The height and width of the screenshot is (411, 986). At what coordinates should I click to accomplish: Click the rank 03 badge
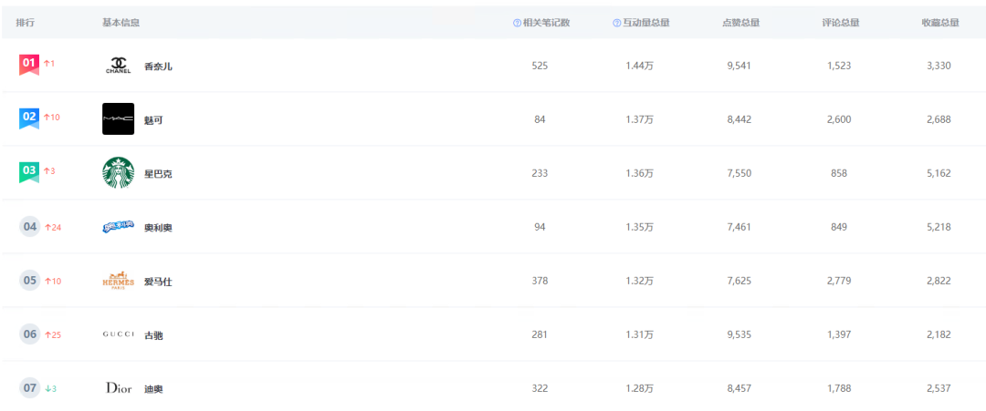pyautogui.click(x=29, y=172)
